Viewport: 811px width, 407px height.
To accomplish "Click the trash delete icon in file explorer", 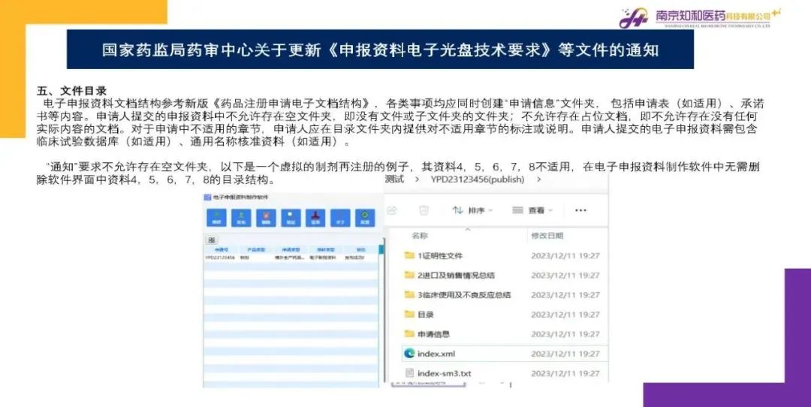I will coord(424,210).
